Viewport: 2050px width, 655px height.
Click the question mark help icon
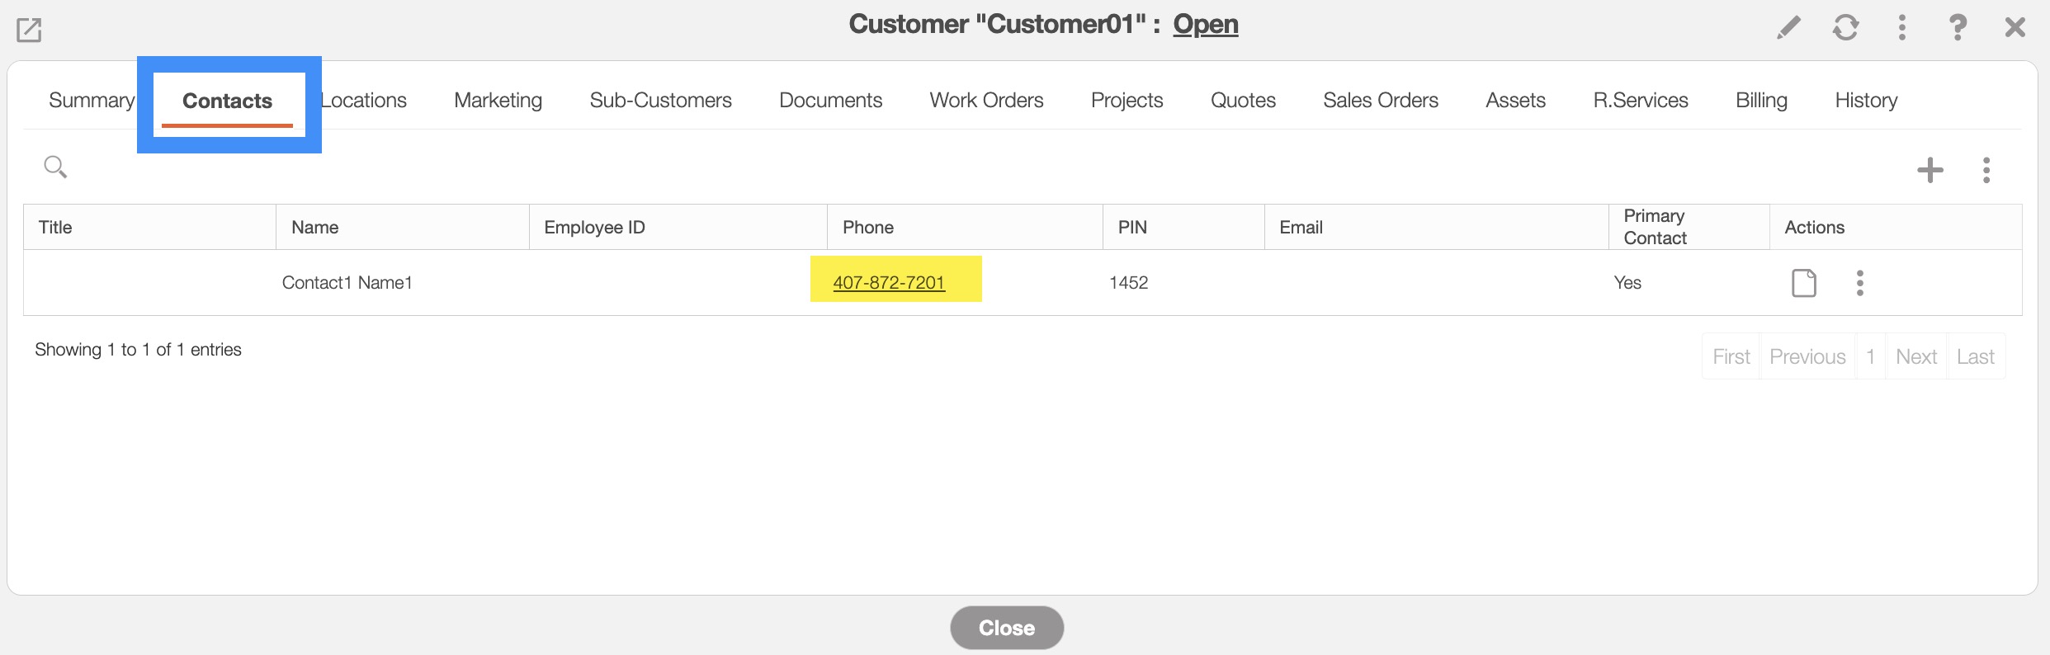click(x=1958, y=28)
